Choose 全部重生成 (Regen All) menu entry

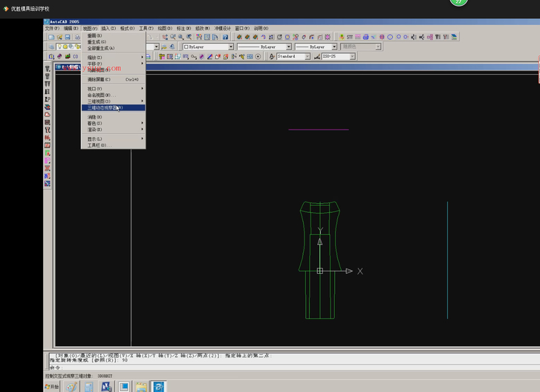click(113, 48)
